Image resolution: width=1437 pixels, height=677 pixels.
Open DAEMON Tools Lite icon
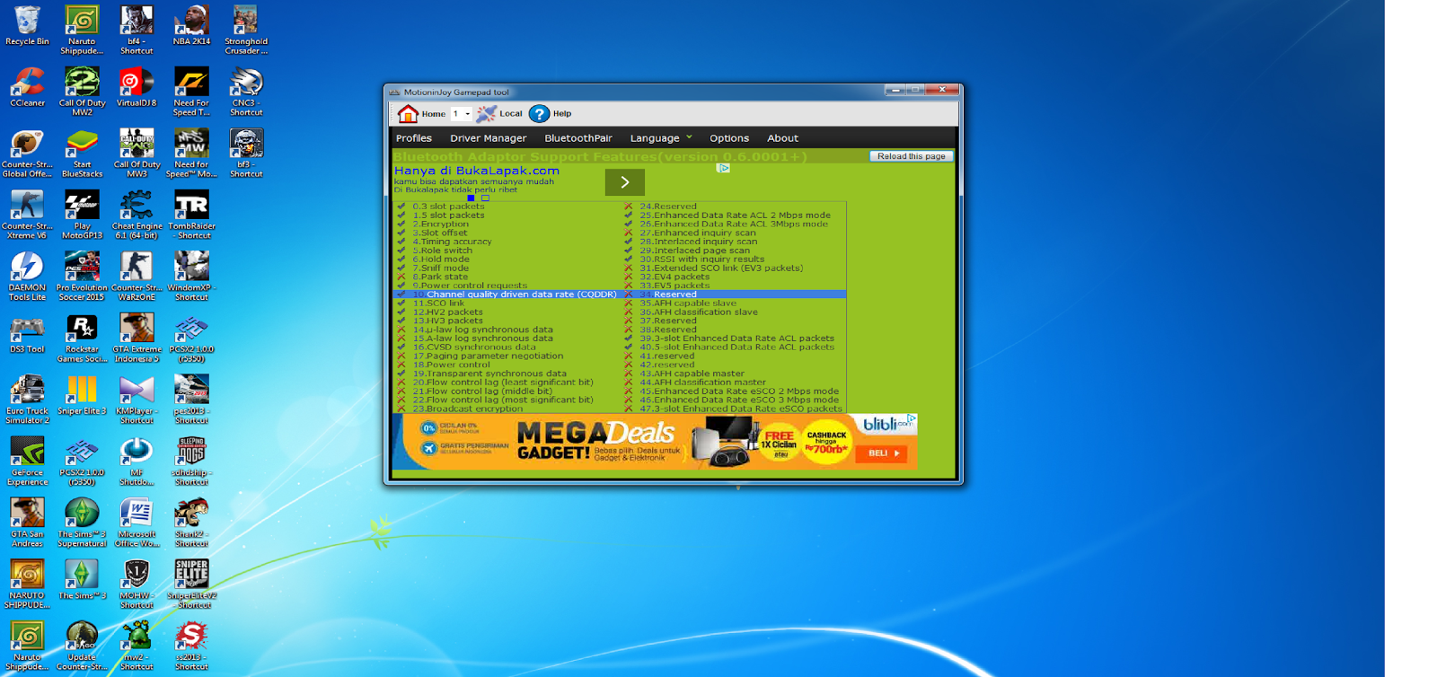[x=27, y=277]
